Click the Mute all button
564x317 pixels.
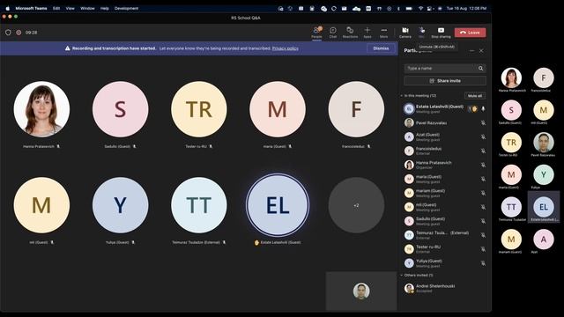[475, 96]
